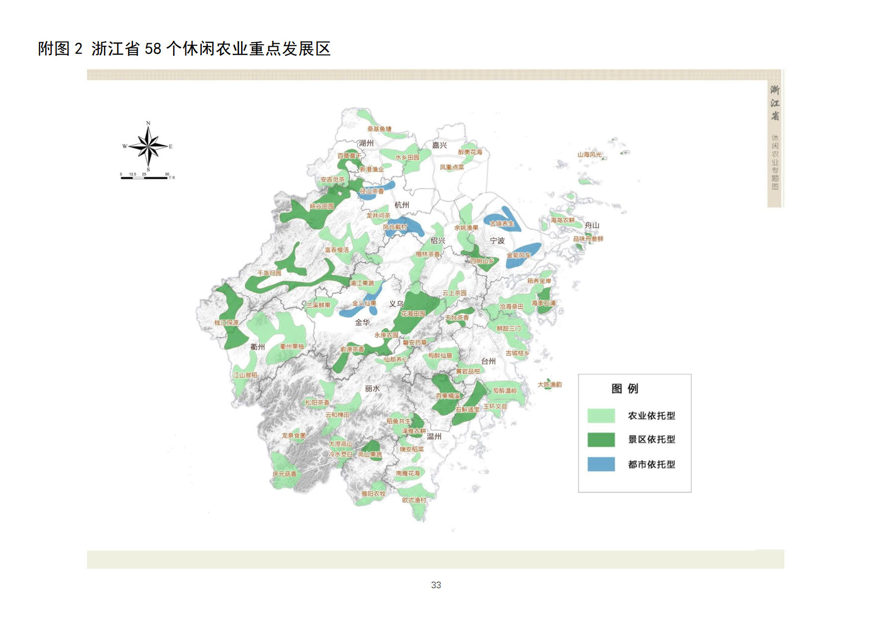The width and height of the screenshot is (872, 617).
Task: Select the 金华 city label
Action: 362,322
